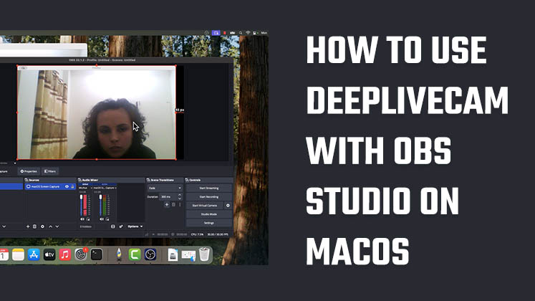
Task: Mute the Mic/Aux channel speaker icon
Action: tap(82, 219)
